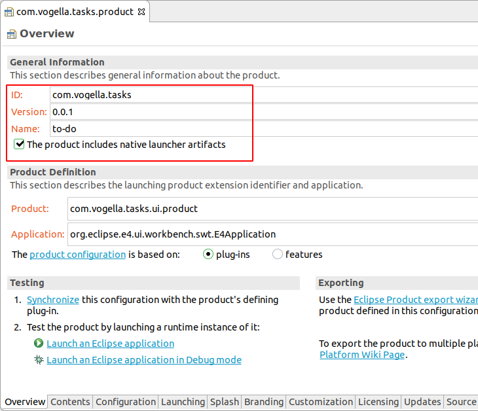Open the Platform Wiki Page link
The width and height of the screenshot is (478, 411).
coord(362,355)
